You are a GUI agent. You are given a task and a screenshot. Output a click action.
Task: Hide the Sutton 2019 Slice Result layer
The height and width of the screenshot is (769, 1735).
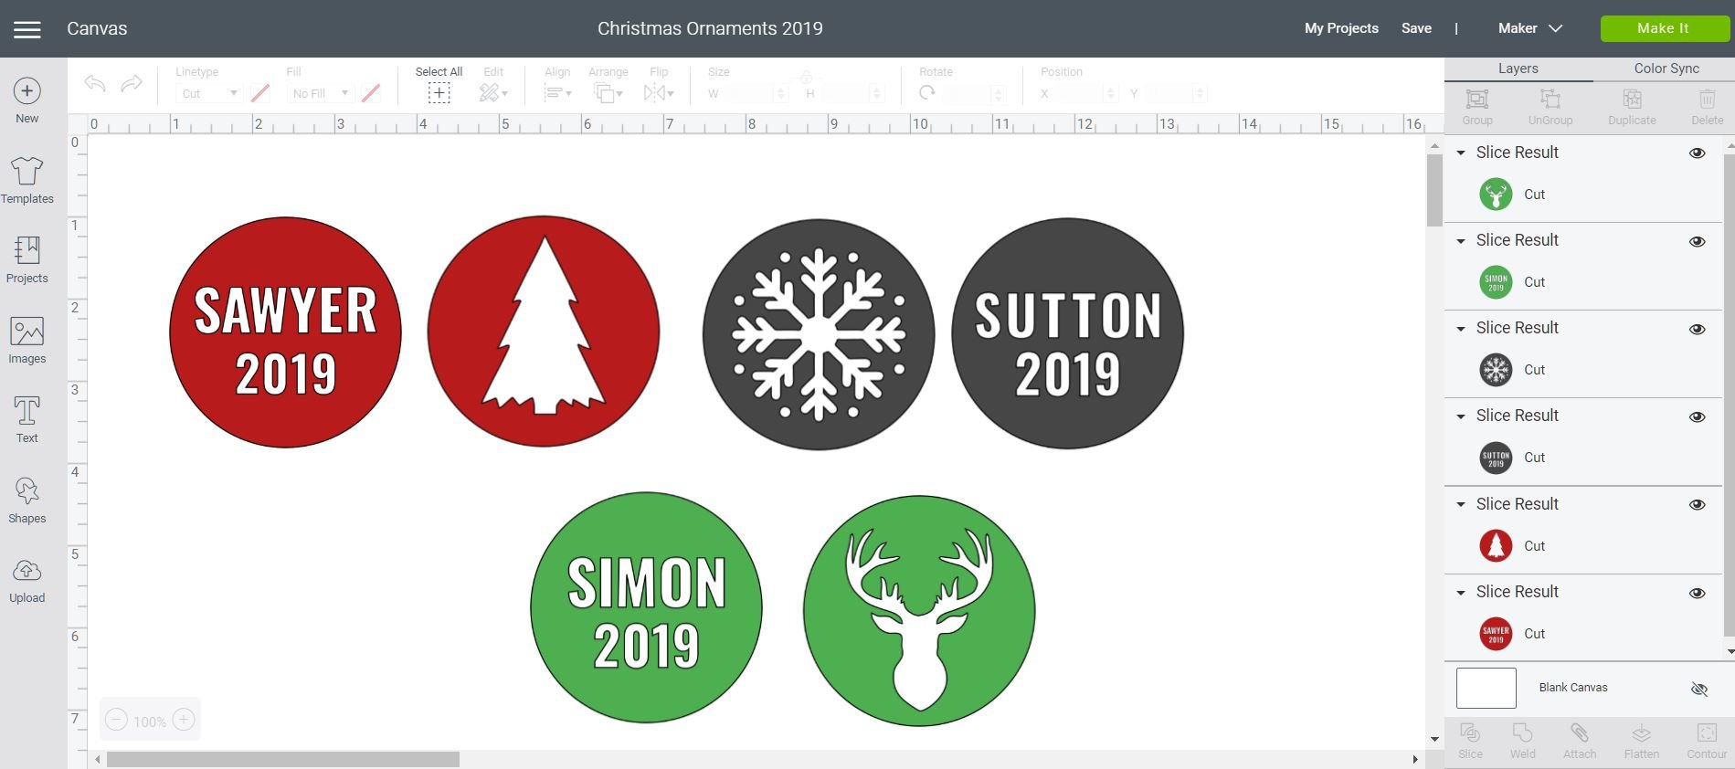click(x=1698, y=416)
